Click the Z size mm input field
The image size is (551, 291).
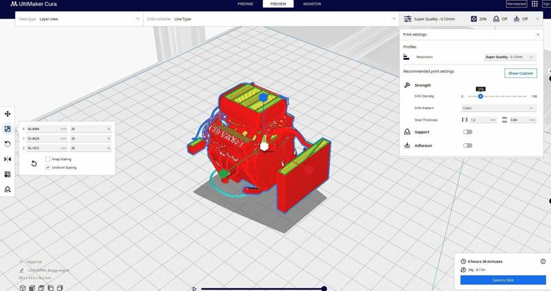click(47, 148)
